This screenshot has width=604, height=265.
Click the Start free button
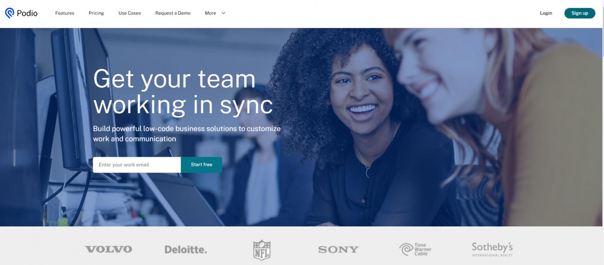(x=201, y=165)
